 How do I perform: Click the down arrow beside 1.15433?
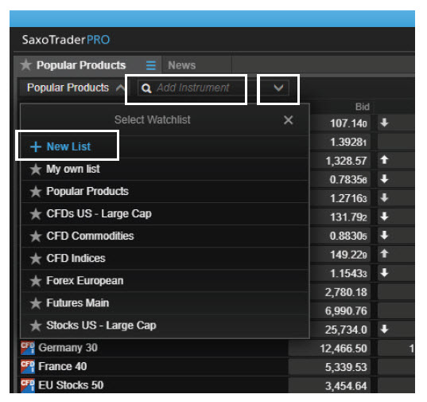coord(384,272)
